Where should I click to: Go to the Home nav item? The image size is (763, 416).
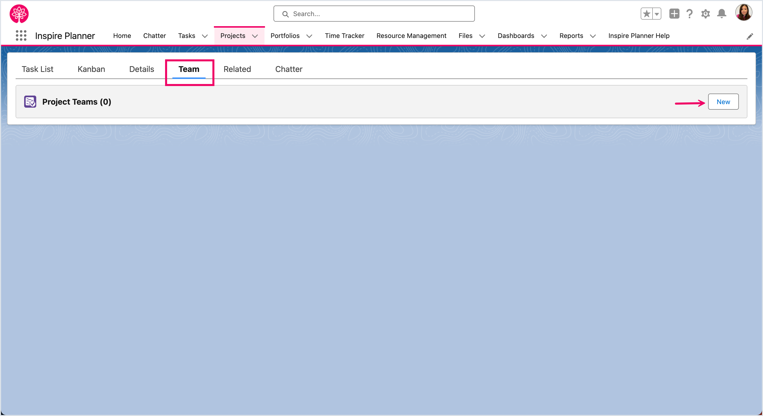coord(122,35)
